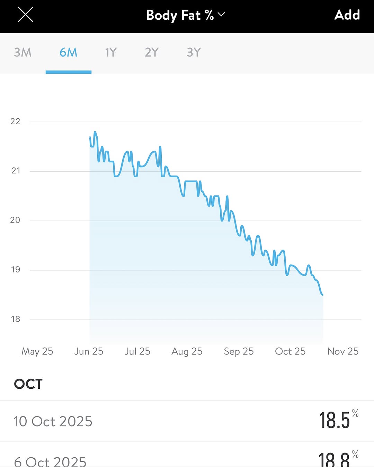Tap the 18.8% body fat value
This screenshot has width=374, height=467.
coord(334,460)
